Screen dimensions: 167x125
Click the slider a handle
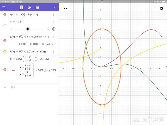[x=28, y=29]
